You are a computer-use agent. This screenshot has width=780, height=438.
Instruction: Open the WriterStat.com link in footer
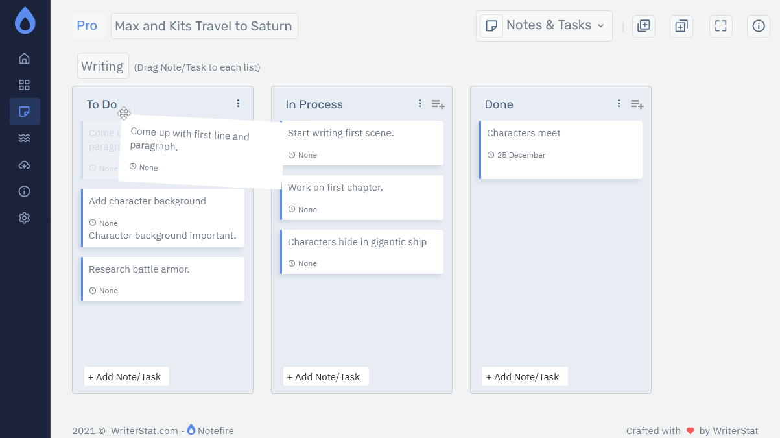pyautogui.click(x=143, y=430)
